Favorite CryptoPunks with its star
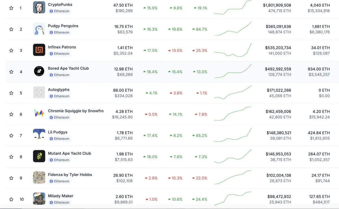This screenshot has width=339, height=209. point(11,8)
